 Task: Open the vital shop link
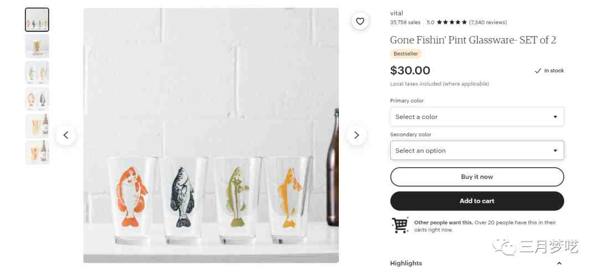tap(396, 13)
